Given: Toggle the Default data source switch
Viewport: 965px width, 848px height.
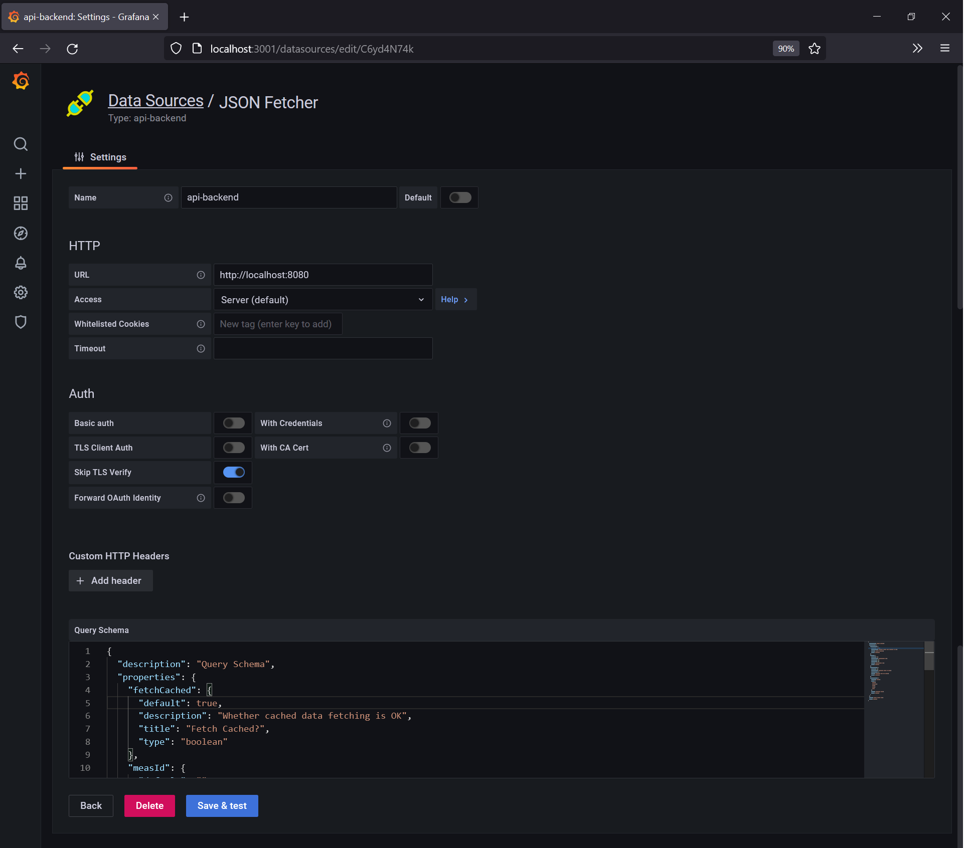Looking at the screenshot, I should pyautogui.click(x=460, y=198).
